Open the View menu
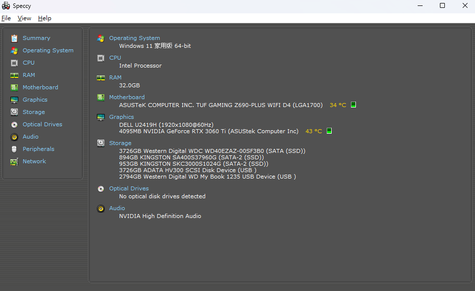 pos(24,18)
